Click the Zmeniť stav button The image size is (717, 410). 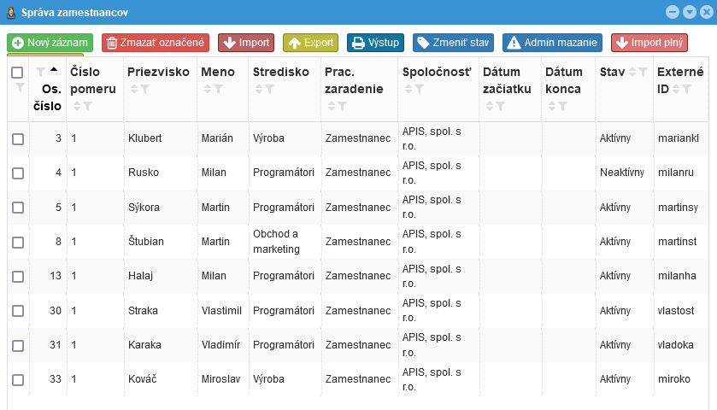click(453, 42)
